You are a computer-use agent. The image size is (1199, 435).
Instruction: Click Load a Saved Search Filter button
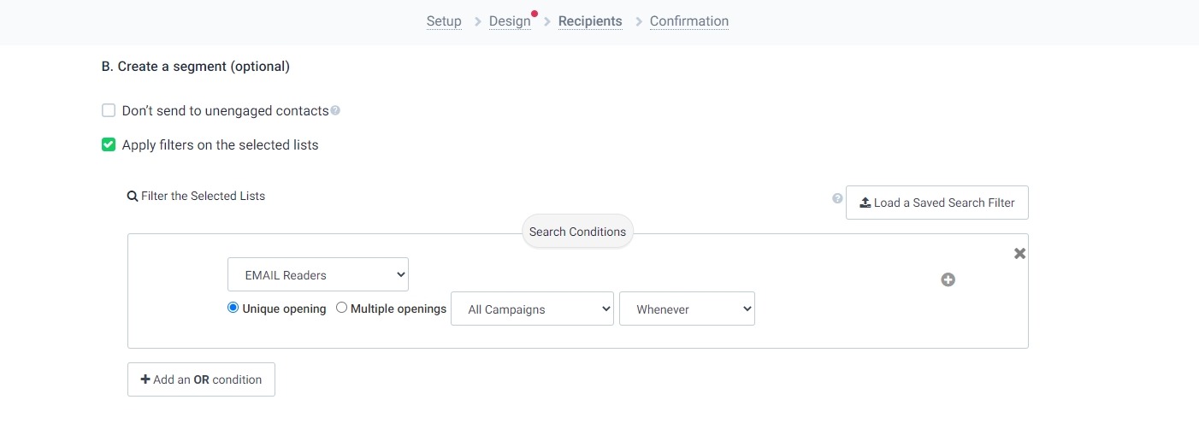pos(936,203)
